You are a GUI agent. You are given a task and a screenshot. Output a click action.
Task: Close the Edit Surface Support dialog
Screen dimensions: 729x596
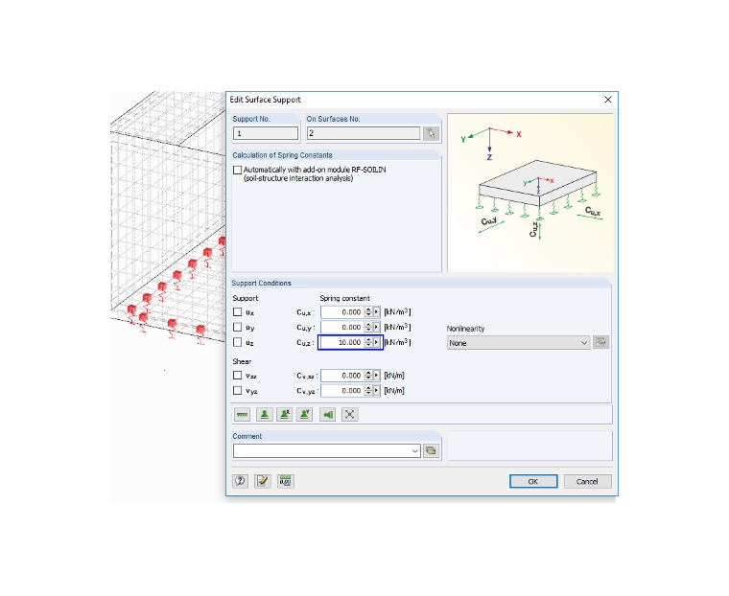pyautogui.click(x=607, y=100)
